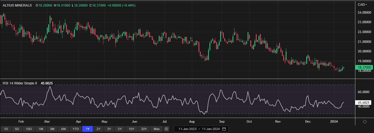Click the ALTIUS MINERALS symbol title

coord(17,6)
